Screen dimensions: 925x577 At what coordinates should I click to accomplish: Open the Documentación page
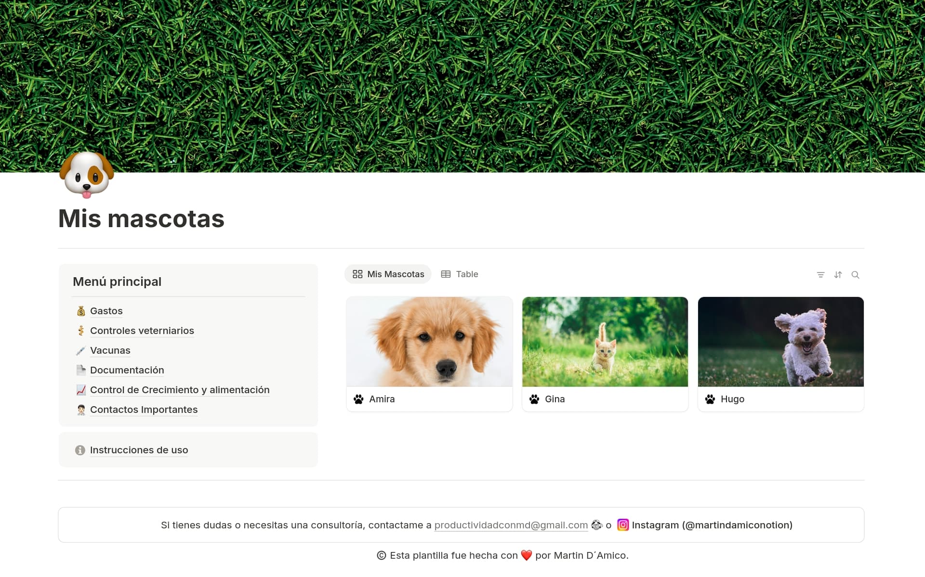click(x=127, y=370)
